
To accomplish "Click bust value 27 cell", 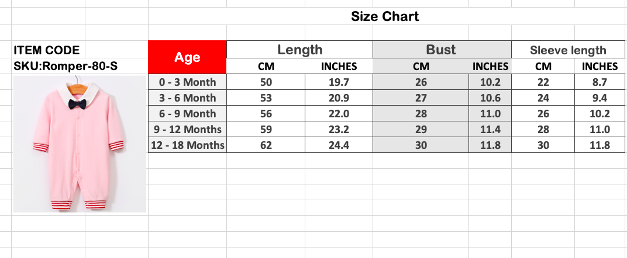I will [421, 98].
